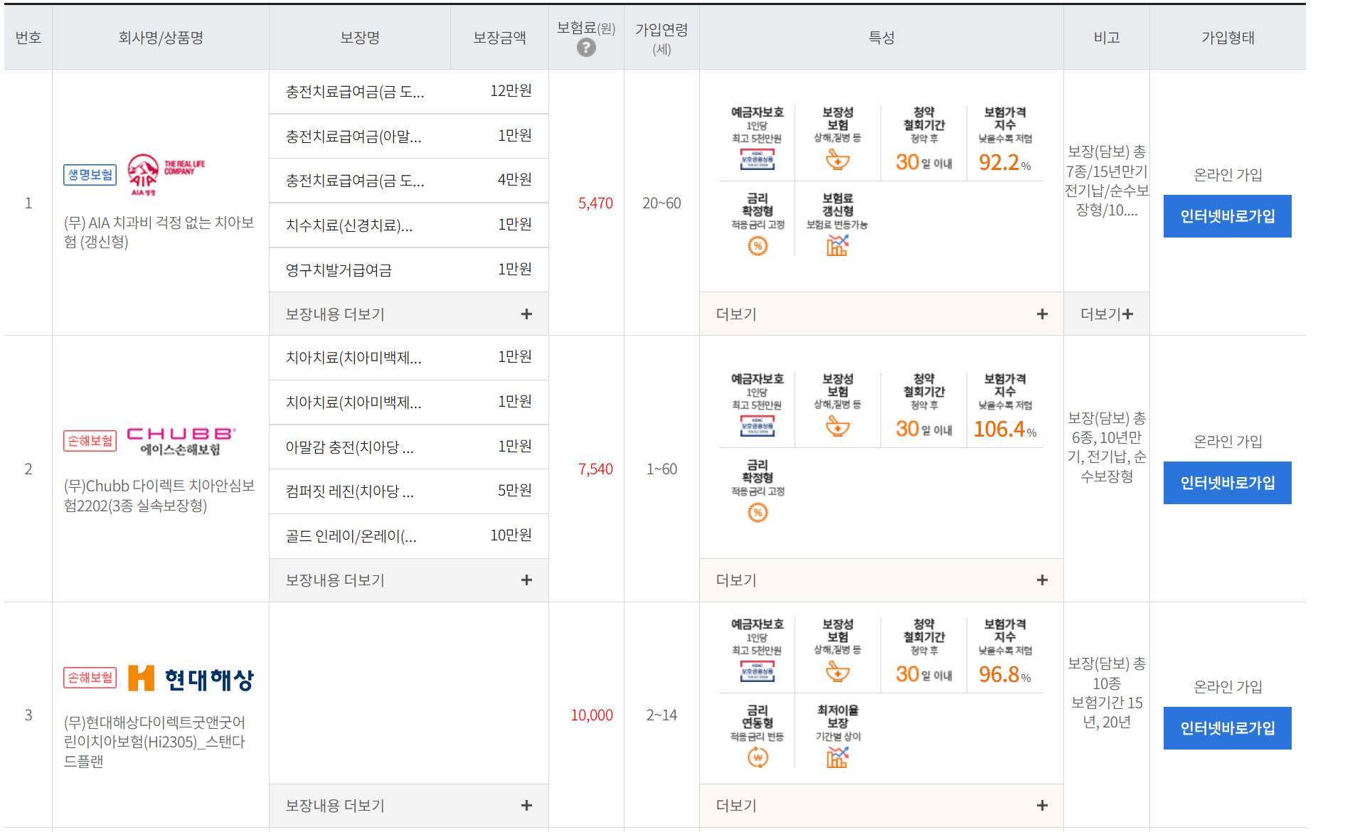Click the 금리 확정형 percent icon in Chubb row

pyautogui.click(x=758, y=513)
